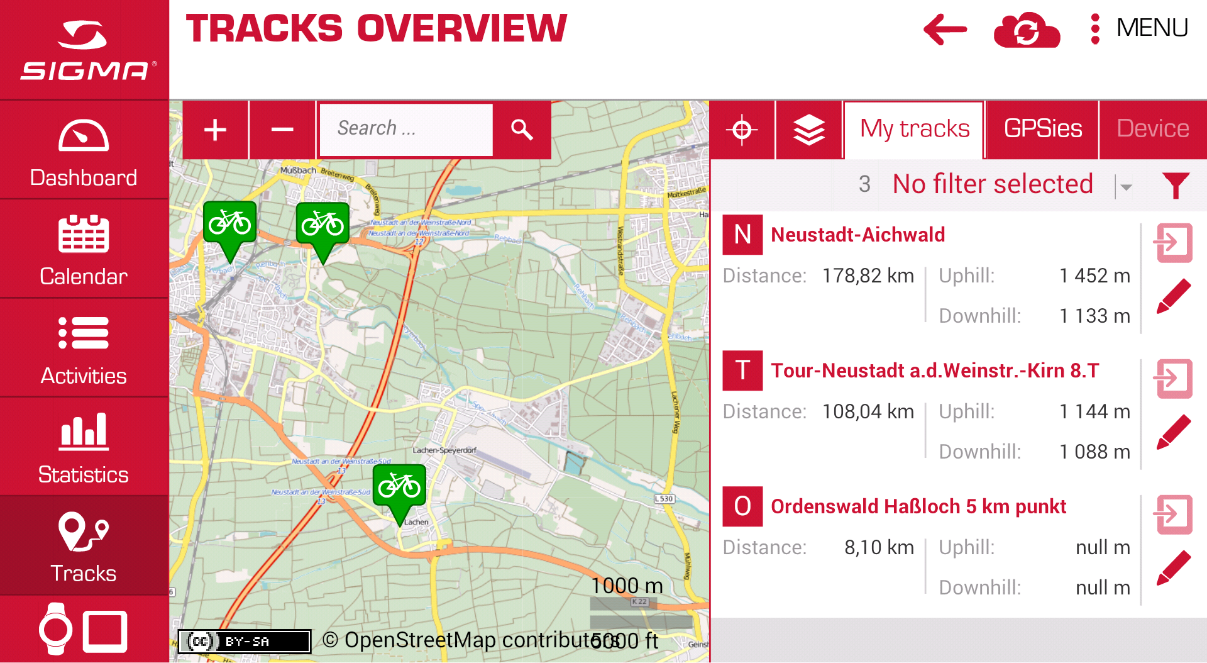Viewport: 1207px width, 663px height.
Task: Edit the Neustadt-Aichwald track
Action: click(1173, 296)
